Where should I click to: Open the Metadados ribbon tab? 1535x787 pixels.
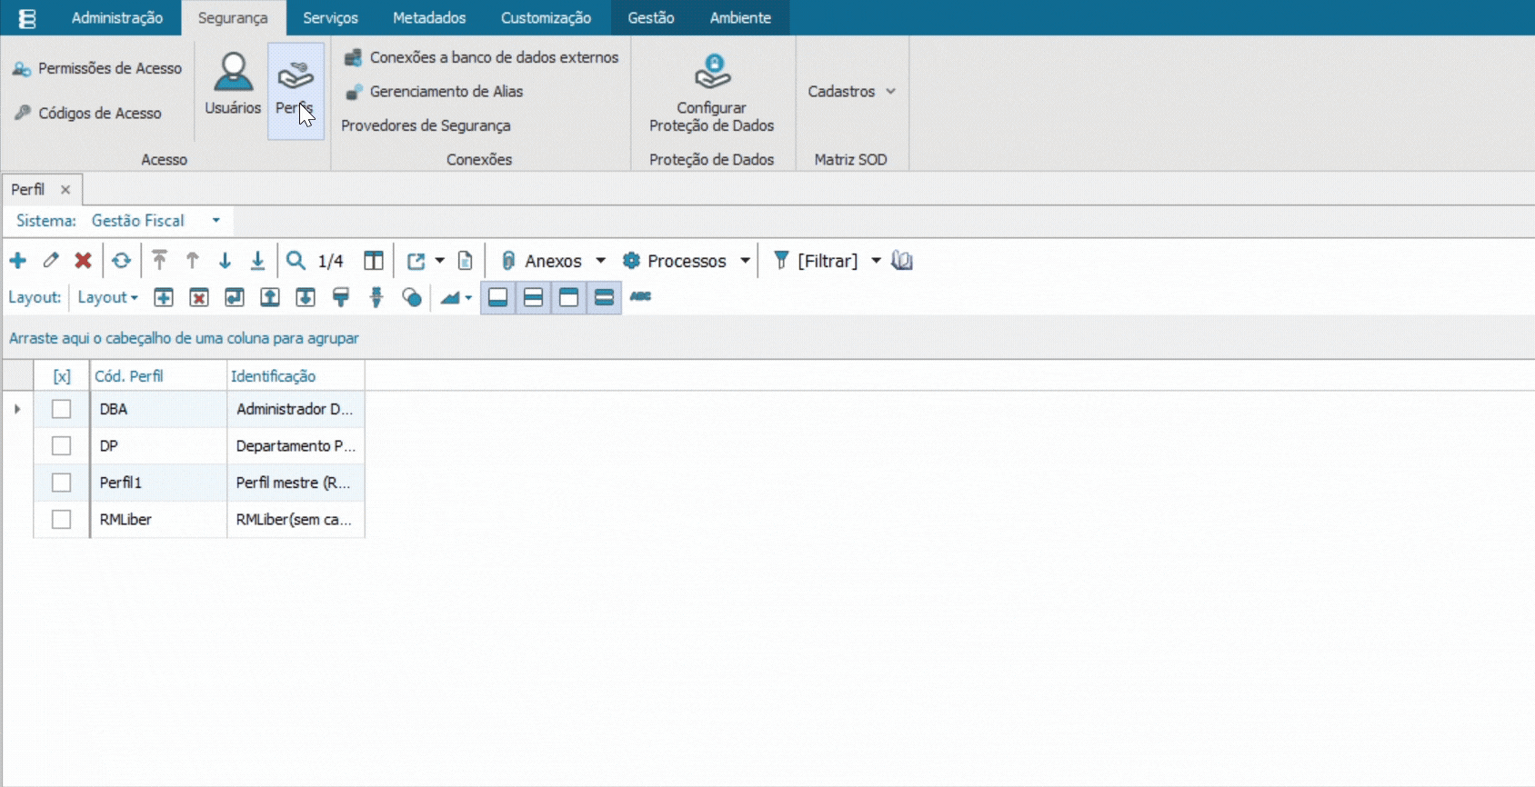[429, 17]
